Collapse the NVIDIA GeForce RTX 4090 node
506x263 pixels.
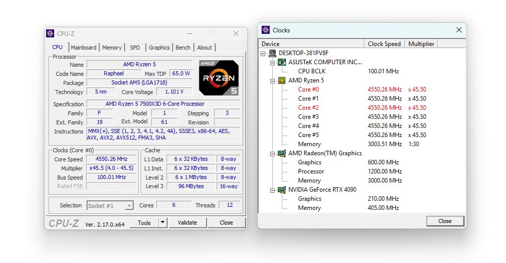click(x=272, y=190)
